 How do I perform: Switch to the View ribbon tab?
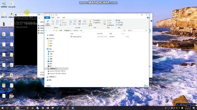(64, 18)
